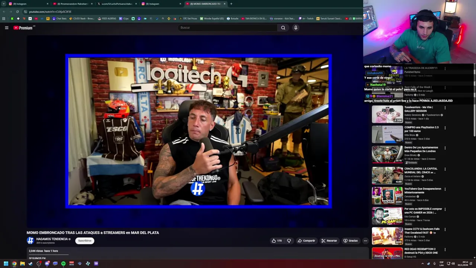Switch to the second Instagram tab
The height and width of the screenshot is (268, 476).
tap(161, 4)
